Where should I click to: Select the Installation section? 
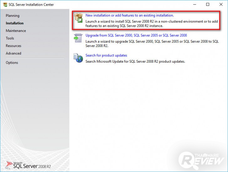(14, 23)
